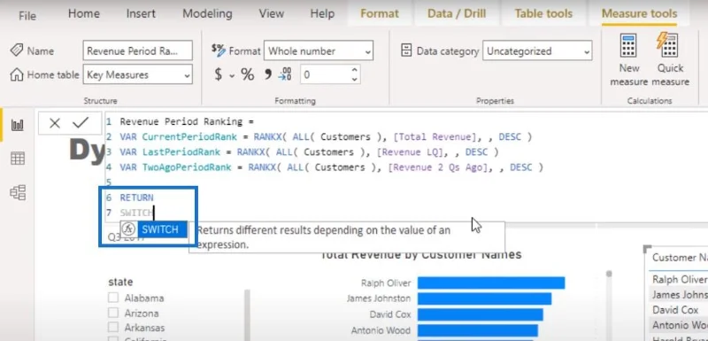Open the Model view icon in sidebar

(17, 192)
